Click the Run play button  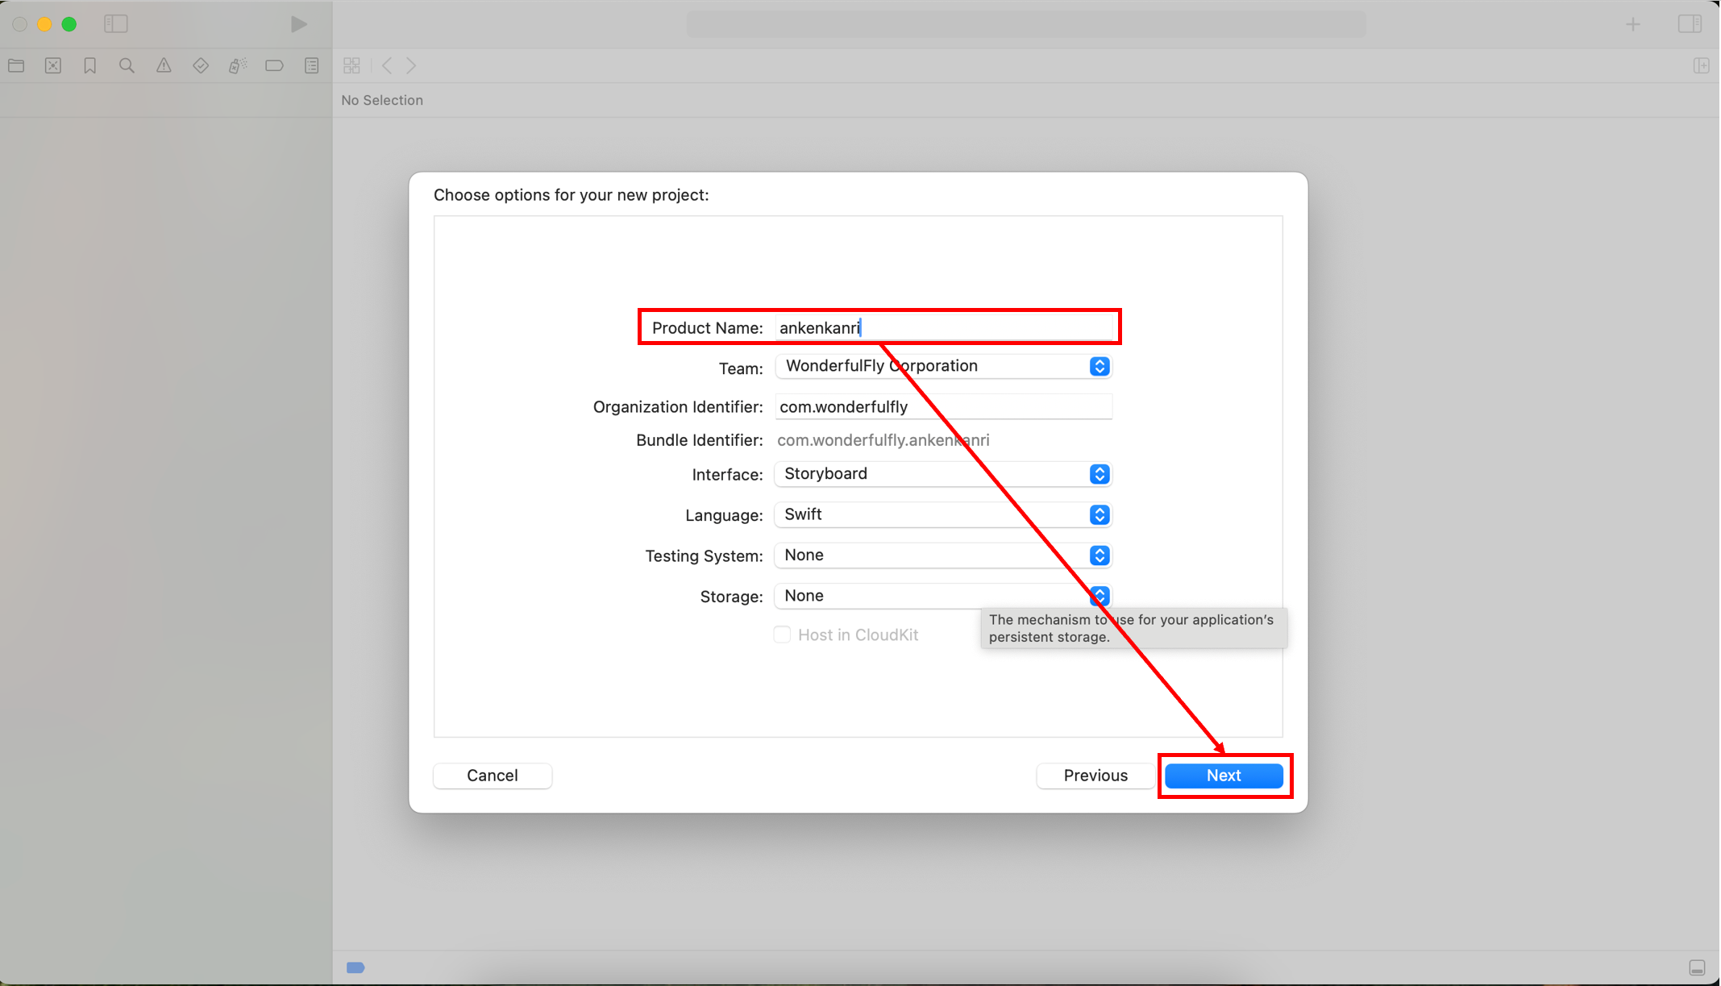click(x=298, y=24)
